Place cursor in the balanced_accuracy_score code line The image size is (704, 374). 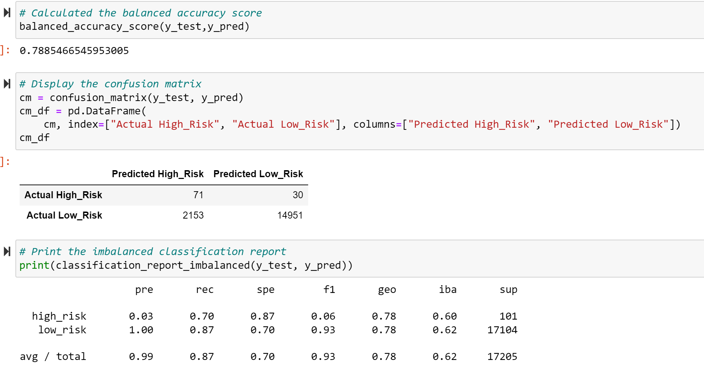click(x=133, y=26)
